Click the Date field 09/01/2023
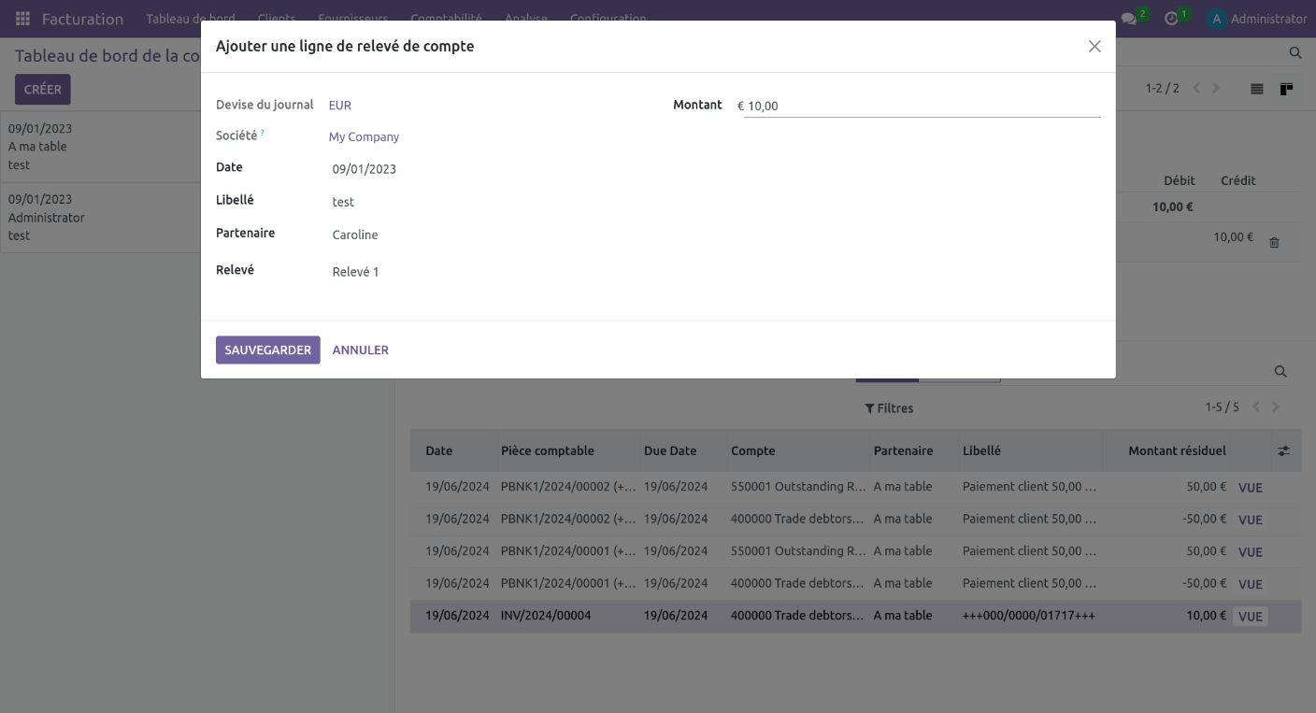This screenshot has width=1316, height=713. coord(365,169)
